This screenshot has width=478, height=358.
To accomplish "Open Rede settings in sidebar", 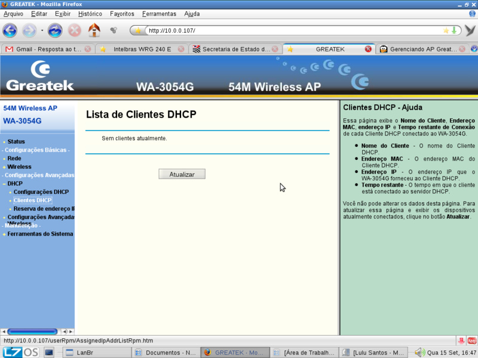I will [x=14, y=158].
